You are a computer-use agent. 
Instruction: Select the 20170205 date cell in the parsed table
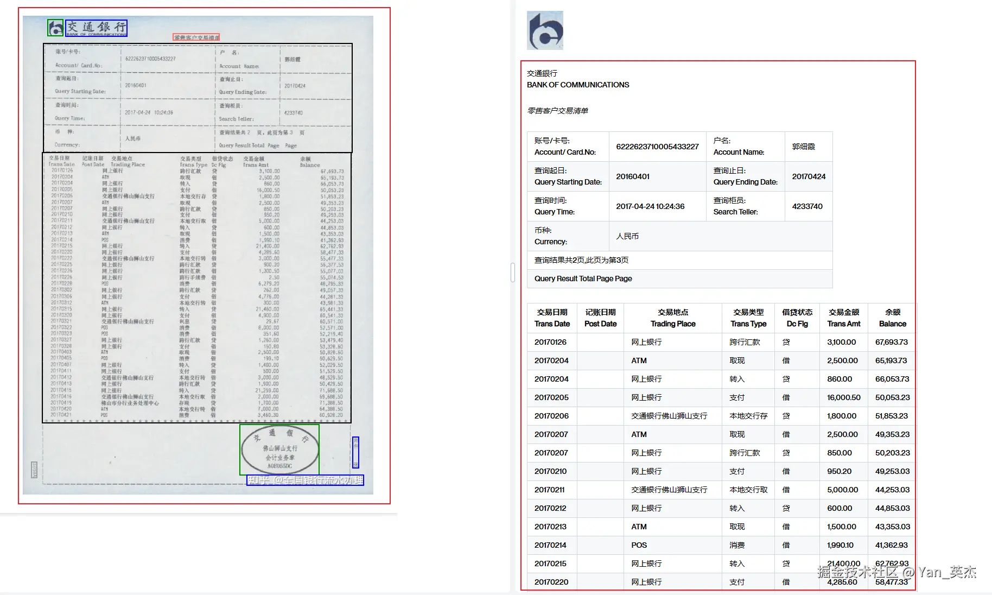(x=551, y=397)
